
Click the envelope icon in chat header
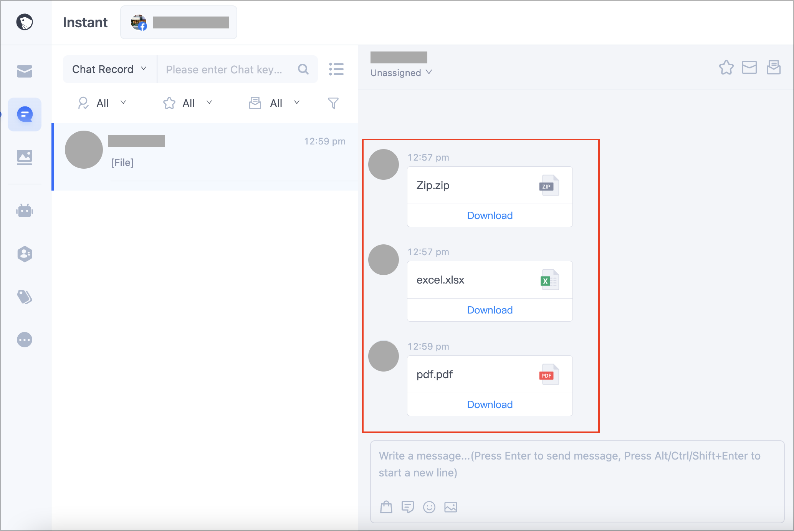tap(749, 68)
